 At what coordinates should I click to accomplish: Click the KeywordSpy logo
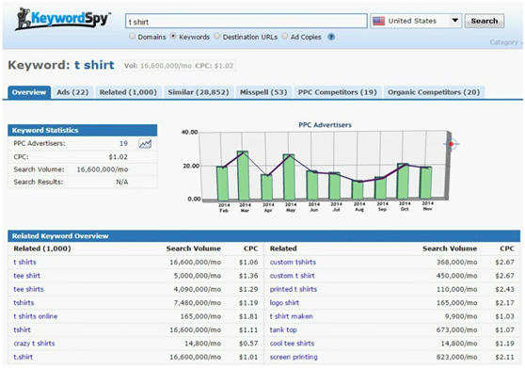click(x=63, y=19)
